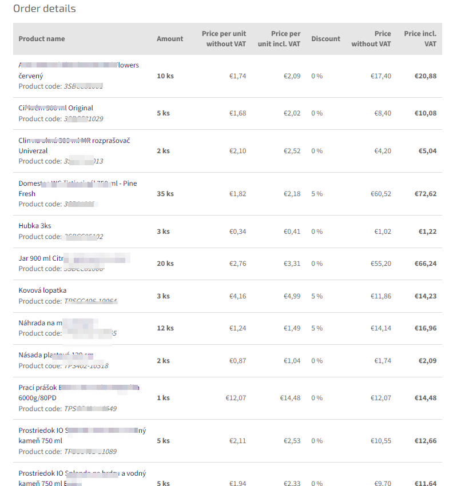Screen dimensions: 453x486
Task: Click the €10,55 price without VAT
Action: click(x=381, y=441)
